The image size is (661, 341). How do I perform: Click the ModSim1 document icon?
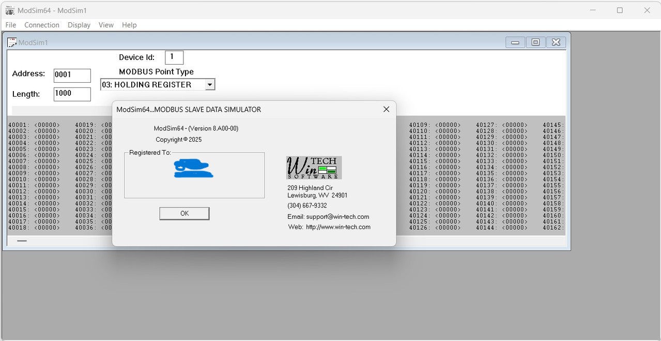pyautogui.click(x=12, y=42)
